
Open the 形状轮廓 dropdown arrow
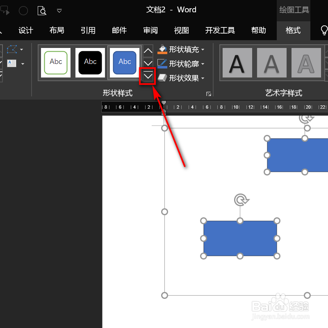coord(203,64)
